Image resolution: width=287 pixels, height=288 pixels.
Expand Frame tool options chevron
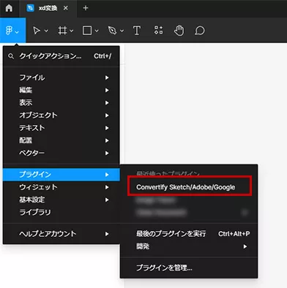[72, 31]
